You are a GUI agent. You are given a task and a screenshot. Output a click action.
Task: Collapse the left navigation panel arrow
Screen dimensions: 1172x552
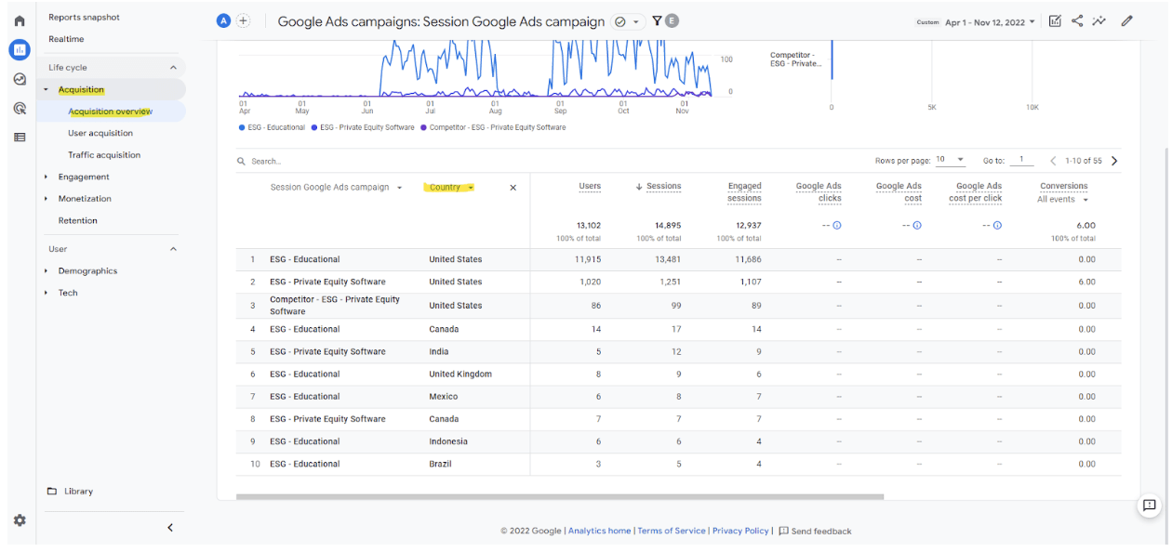[170, 528]
